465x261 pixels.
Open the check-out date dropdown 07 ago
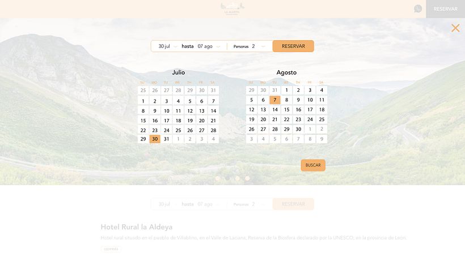click(209, 46)
